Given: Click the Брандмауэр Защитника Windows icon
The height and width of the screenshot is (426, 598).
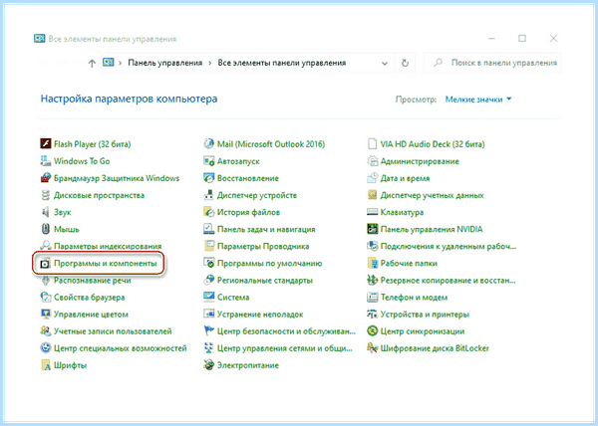Looking at the screenshot, I should (46, 178).
